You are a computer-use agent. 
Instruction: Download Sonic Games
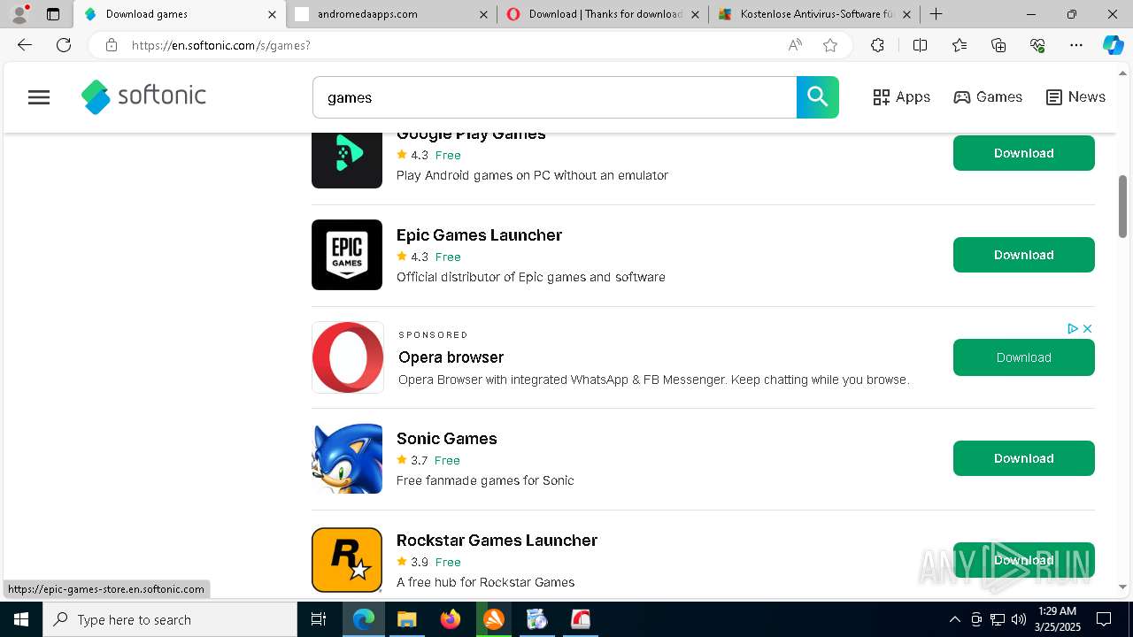(x=1023, y=458)
